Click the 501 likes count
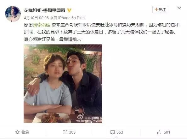187x139 pixels. (x=167, y=132)
